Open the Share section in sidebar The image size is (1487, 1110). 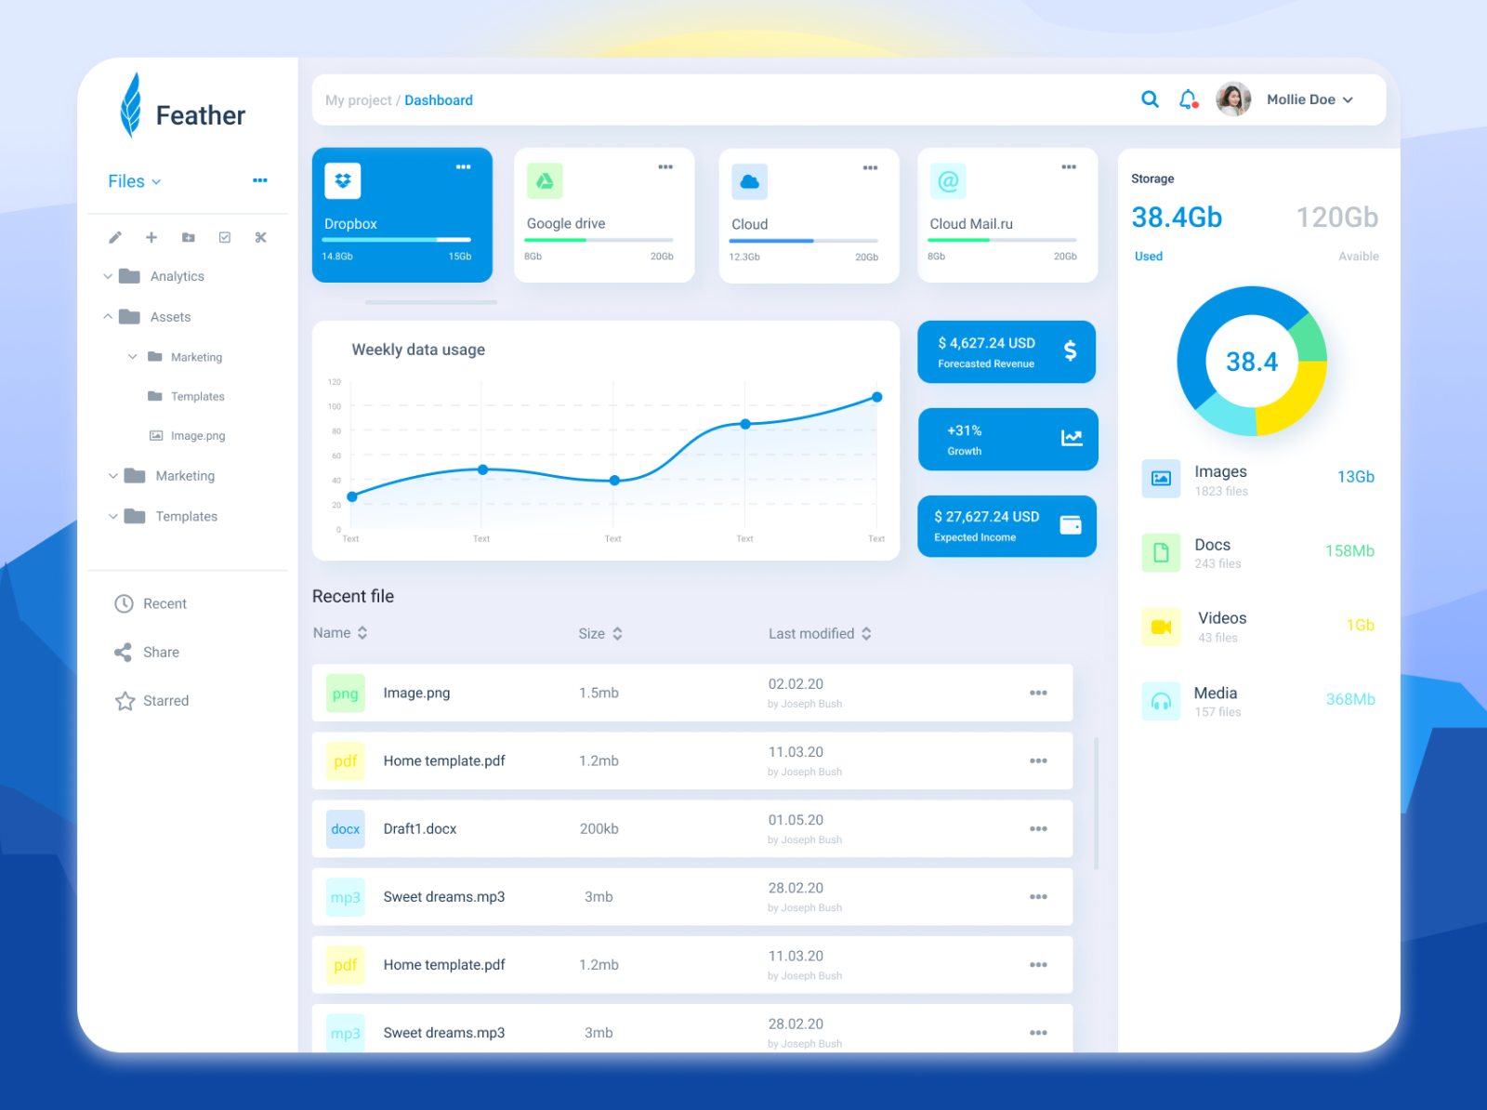160,652
